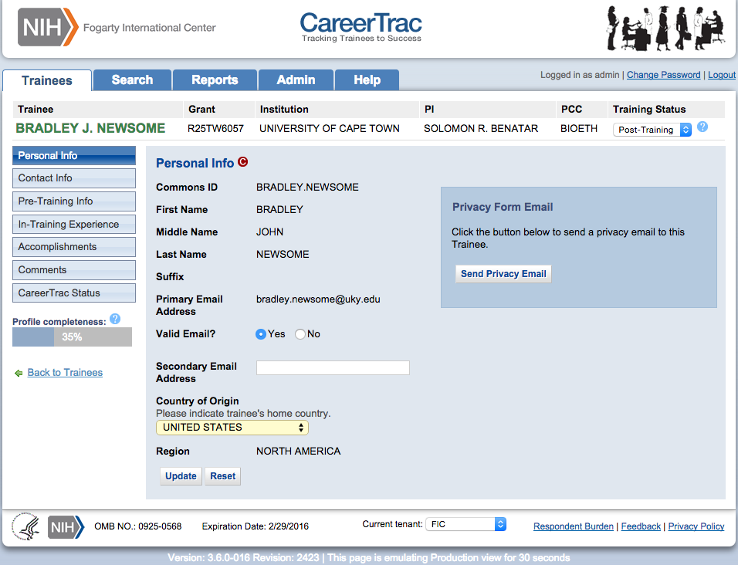
Task: Click OMB NO.: 0925-0568 text
Action: (x=138, y=526)
